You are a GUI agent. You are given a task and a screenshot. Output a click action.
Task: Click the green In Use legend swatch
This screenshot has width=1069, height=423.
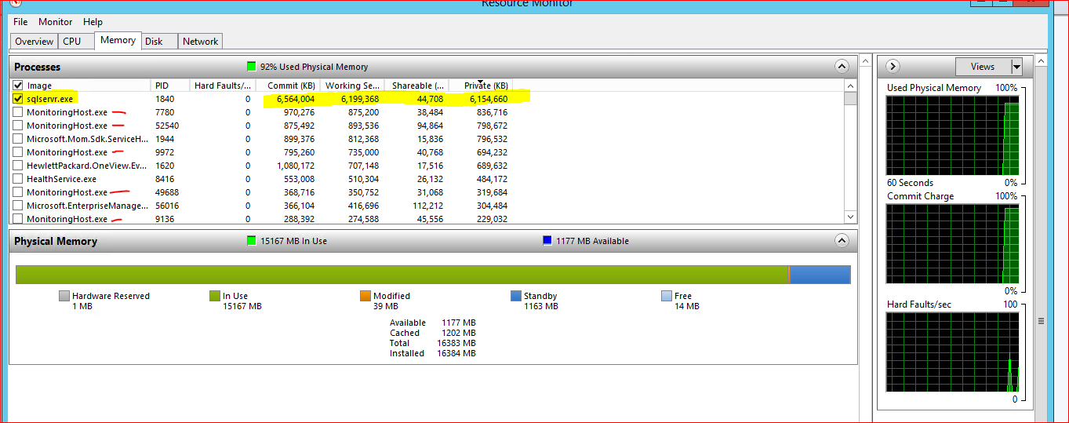(x=214, y=296)
